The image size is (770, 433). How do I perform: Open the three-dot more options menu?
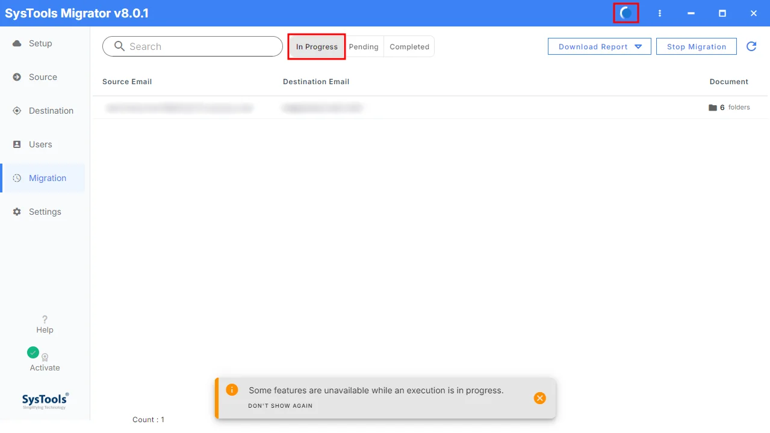(x=660, y=13)
